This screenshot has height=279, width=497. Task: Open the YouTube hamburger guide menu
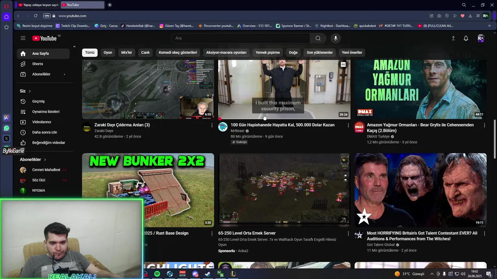coord(23,38)
